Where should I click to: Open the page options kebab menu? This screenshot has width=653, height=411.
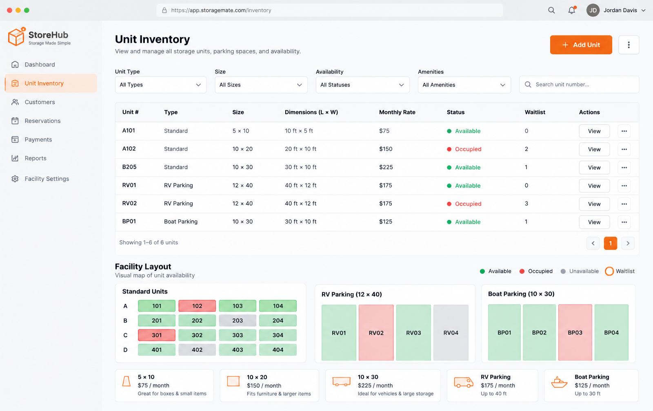tap(629, 45)
